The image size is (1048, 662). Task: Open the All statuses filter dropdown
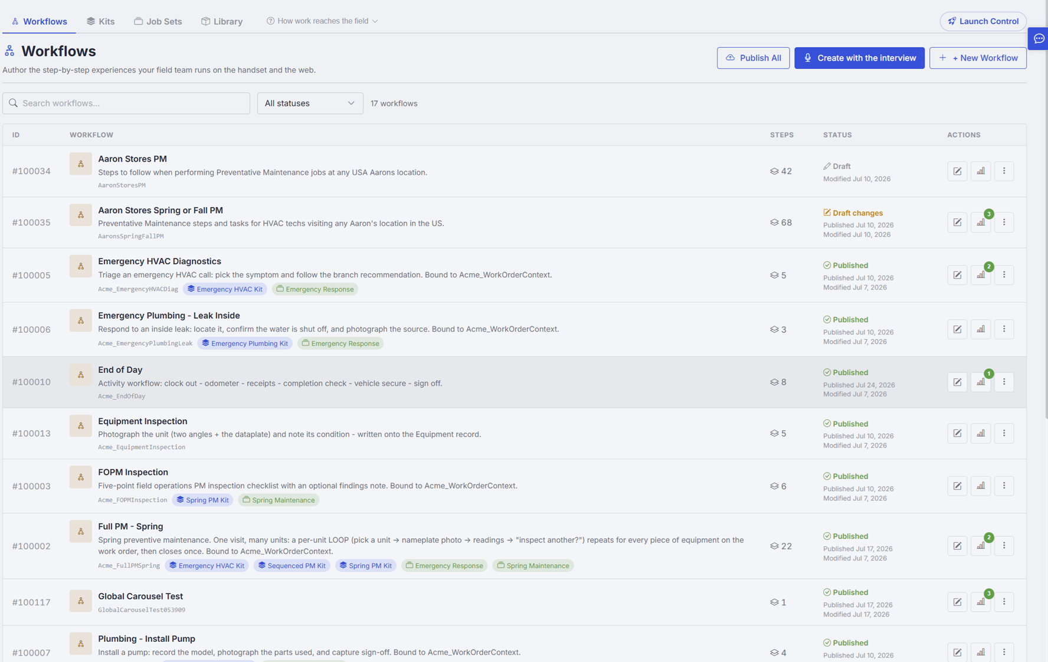tap(310, 103)
